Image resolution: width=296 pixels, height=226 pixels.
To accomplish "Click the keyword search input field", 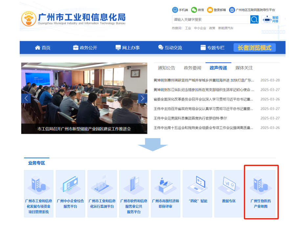I will coord(211,19).
